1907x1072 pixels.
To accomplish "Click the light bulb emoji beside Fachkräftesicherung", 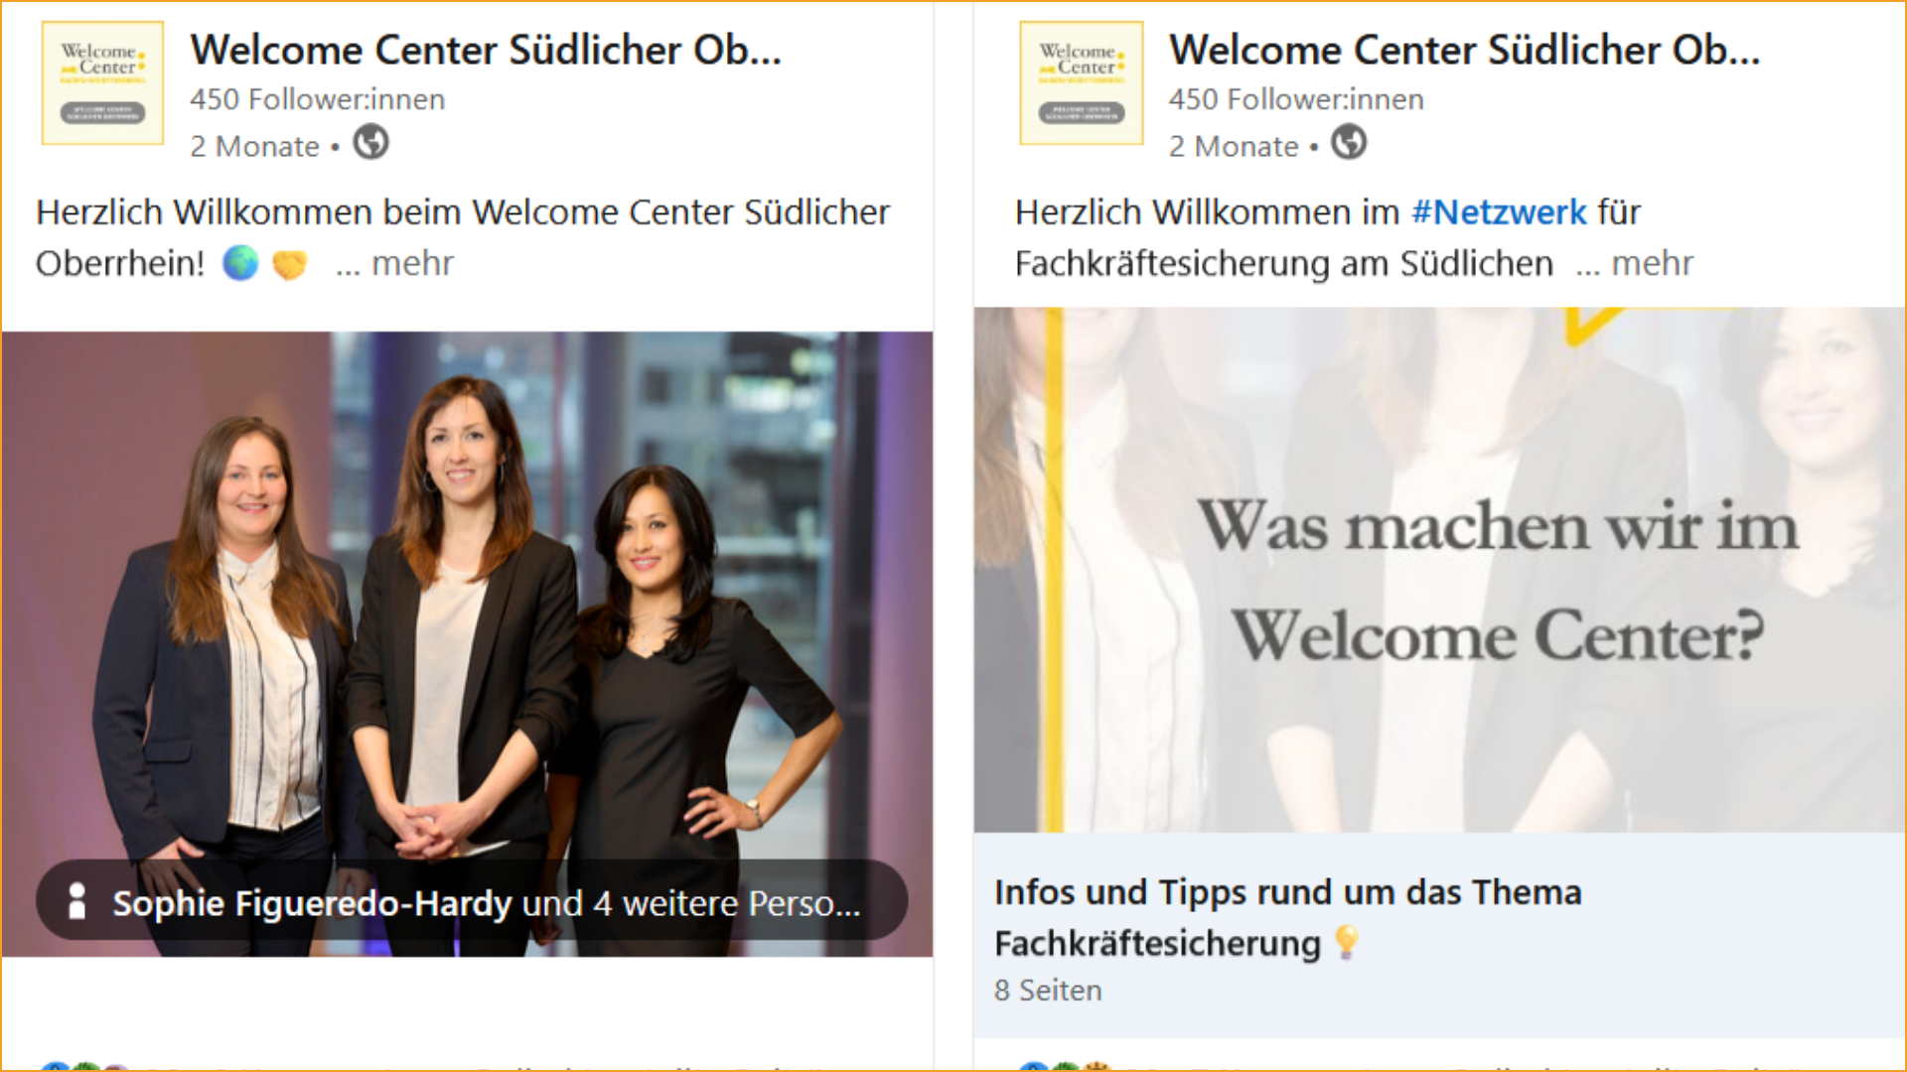I will tap(1347, 942).
